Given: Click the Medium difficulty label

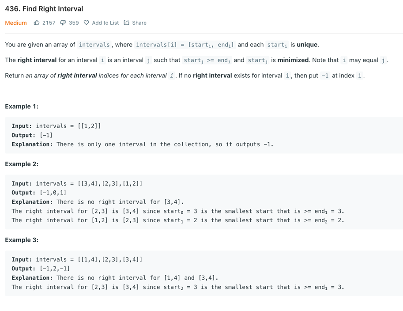Looking at the screenshot, I should point(16,23).
